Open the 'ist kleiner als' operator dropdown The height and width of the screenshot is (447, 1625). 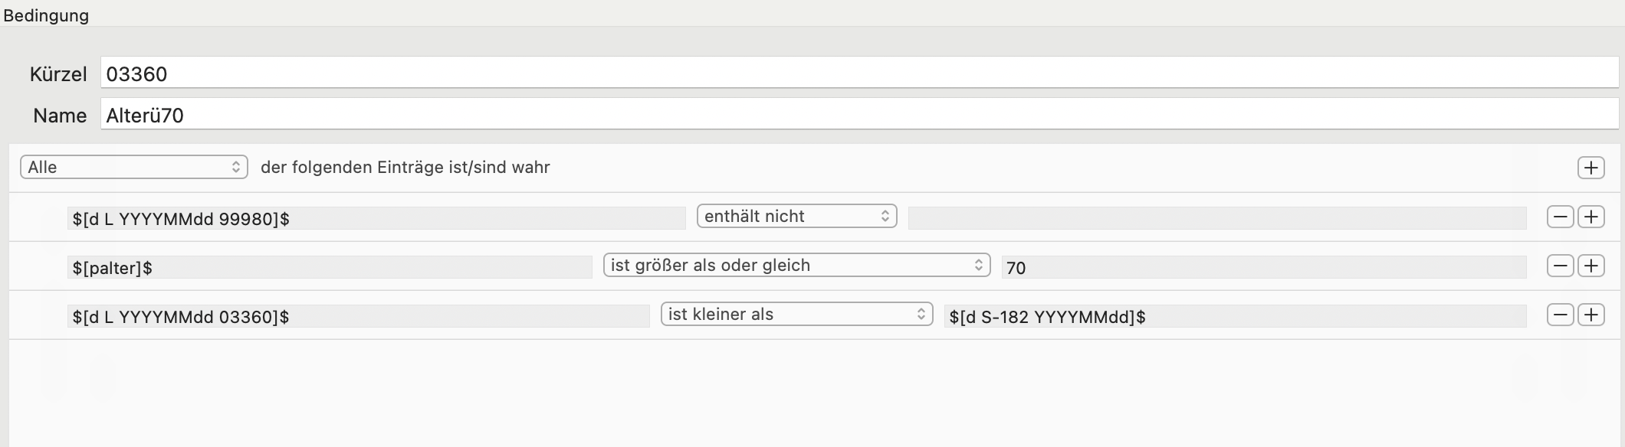(796, 314)
